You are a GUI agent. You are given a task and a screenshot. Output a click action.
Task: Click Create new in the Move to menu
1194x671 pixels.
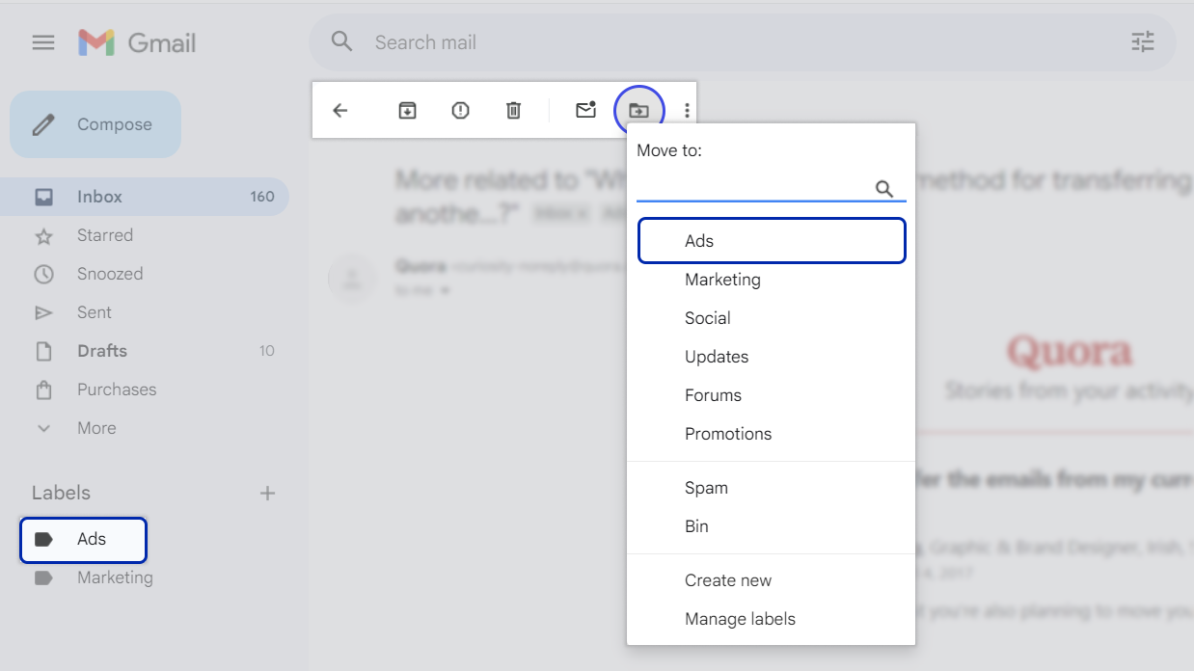[728, 579]
